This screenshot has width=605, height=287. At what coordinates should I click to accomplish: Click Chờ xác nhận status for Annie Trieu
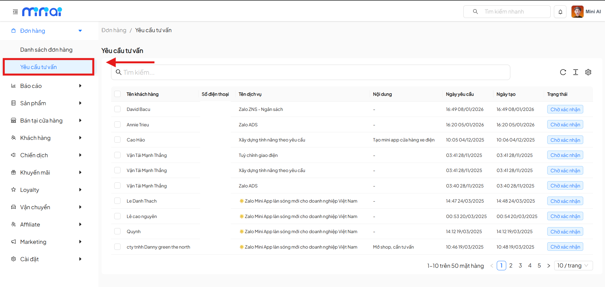coord(565,125)
